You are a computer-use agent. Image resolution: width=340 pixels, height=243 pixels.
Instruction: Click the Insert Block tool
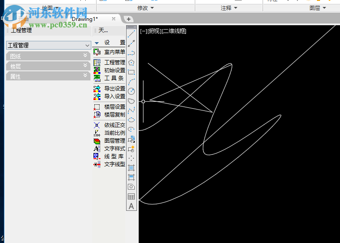click(x=131, y=139)
